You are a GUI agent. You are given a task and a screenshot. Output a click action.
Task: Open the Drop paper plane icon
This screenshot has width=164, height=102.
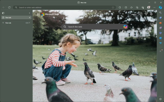(x=160, y=43)
